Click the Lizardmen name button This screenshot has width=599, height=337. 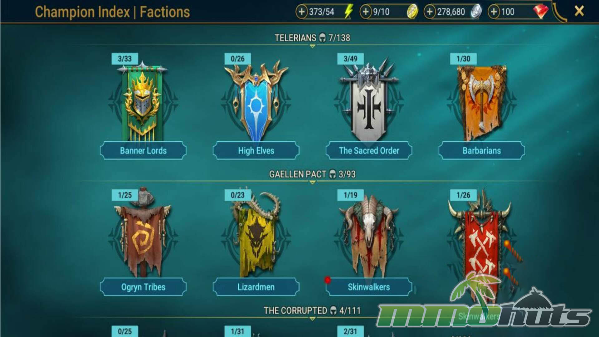pyautogui.click(x=256, y=287)
